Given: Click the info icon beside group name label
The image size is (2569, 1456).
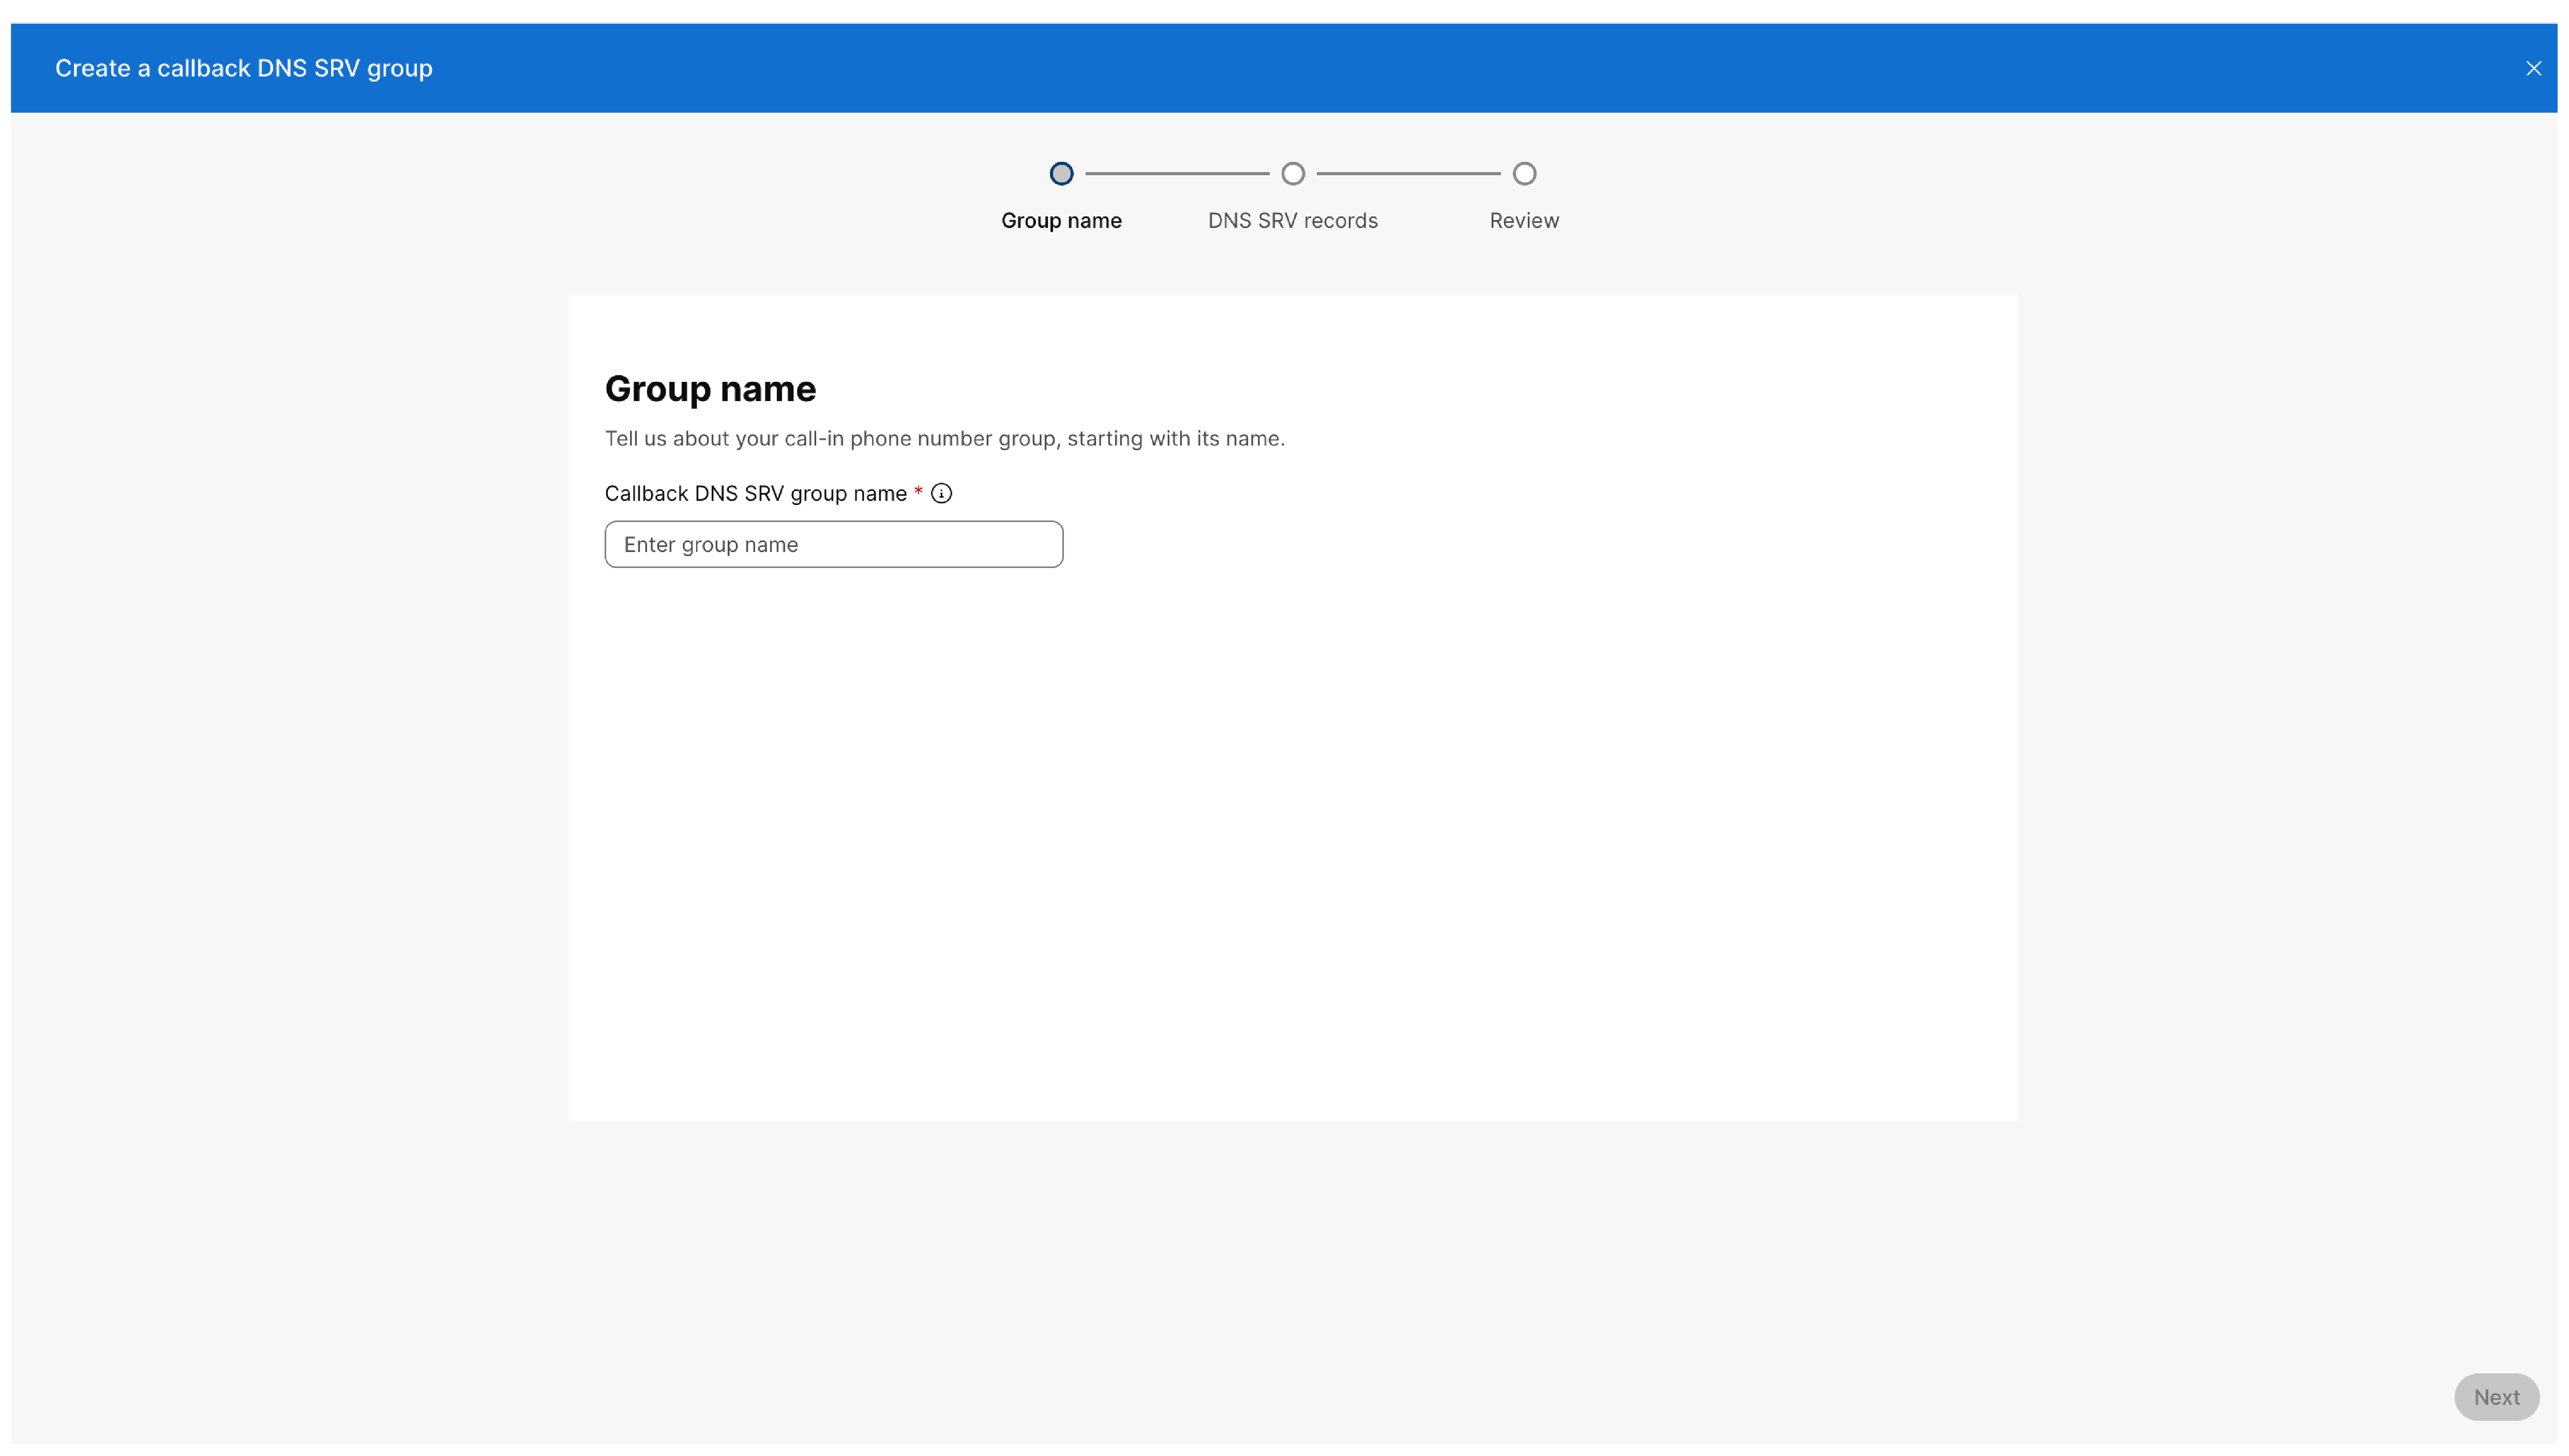Looking at the screenshot, I should click(x=941, y=493).
